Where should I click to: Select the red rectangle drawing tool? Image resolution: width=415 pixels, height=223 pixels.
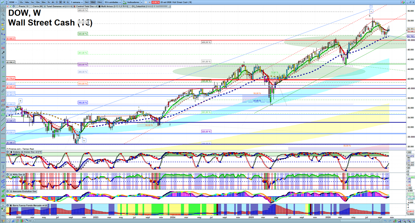click(x=3, y=48)
